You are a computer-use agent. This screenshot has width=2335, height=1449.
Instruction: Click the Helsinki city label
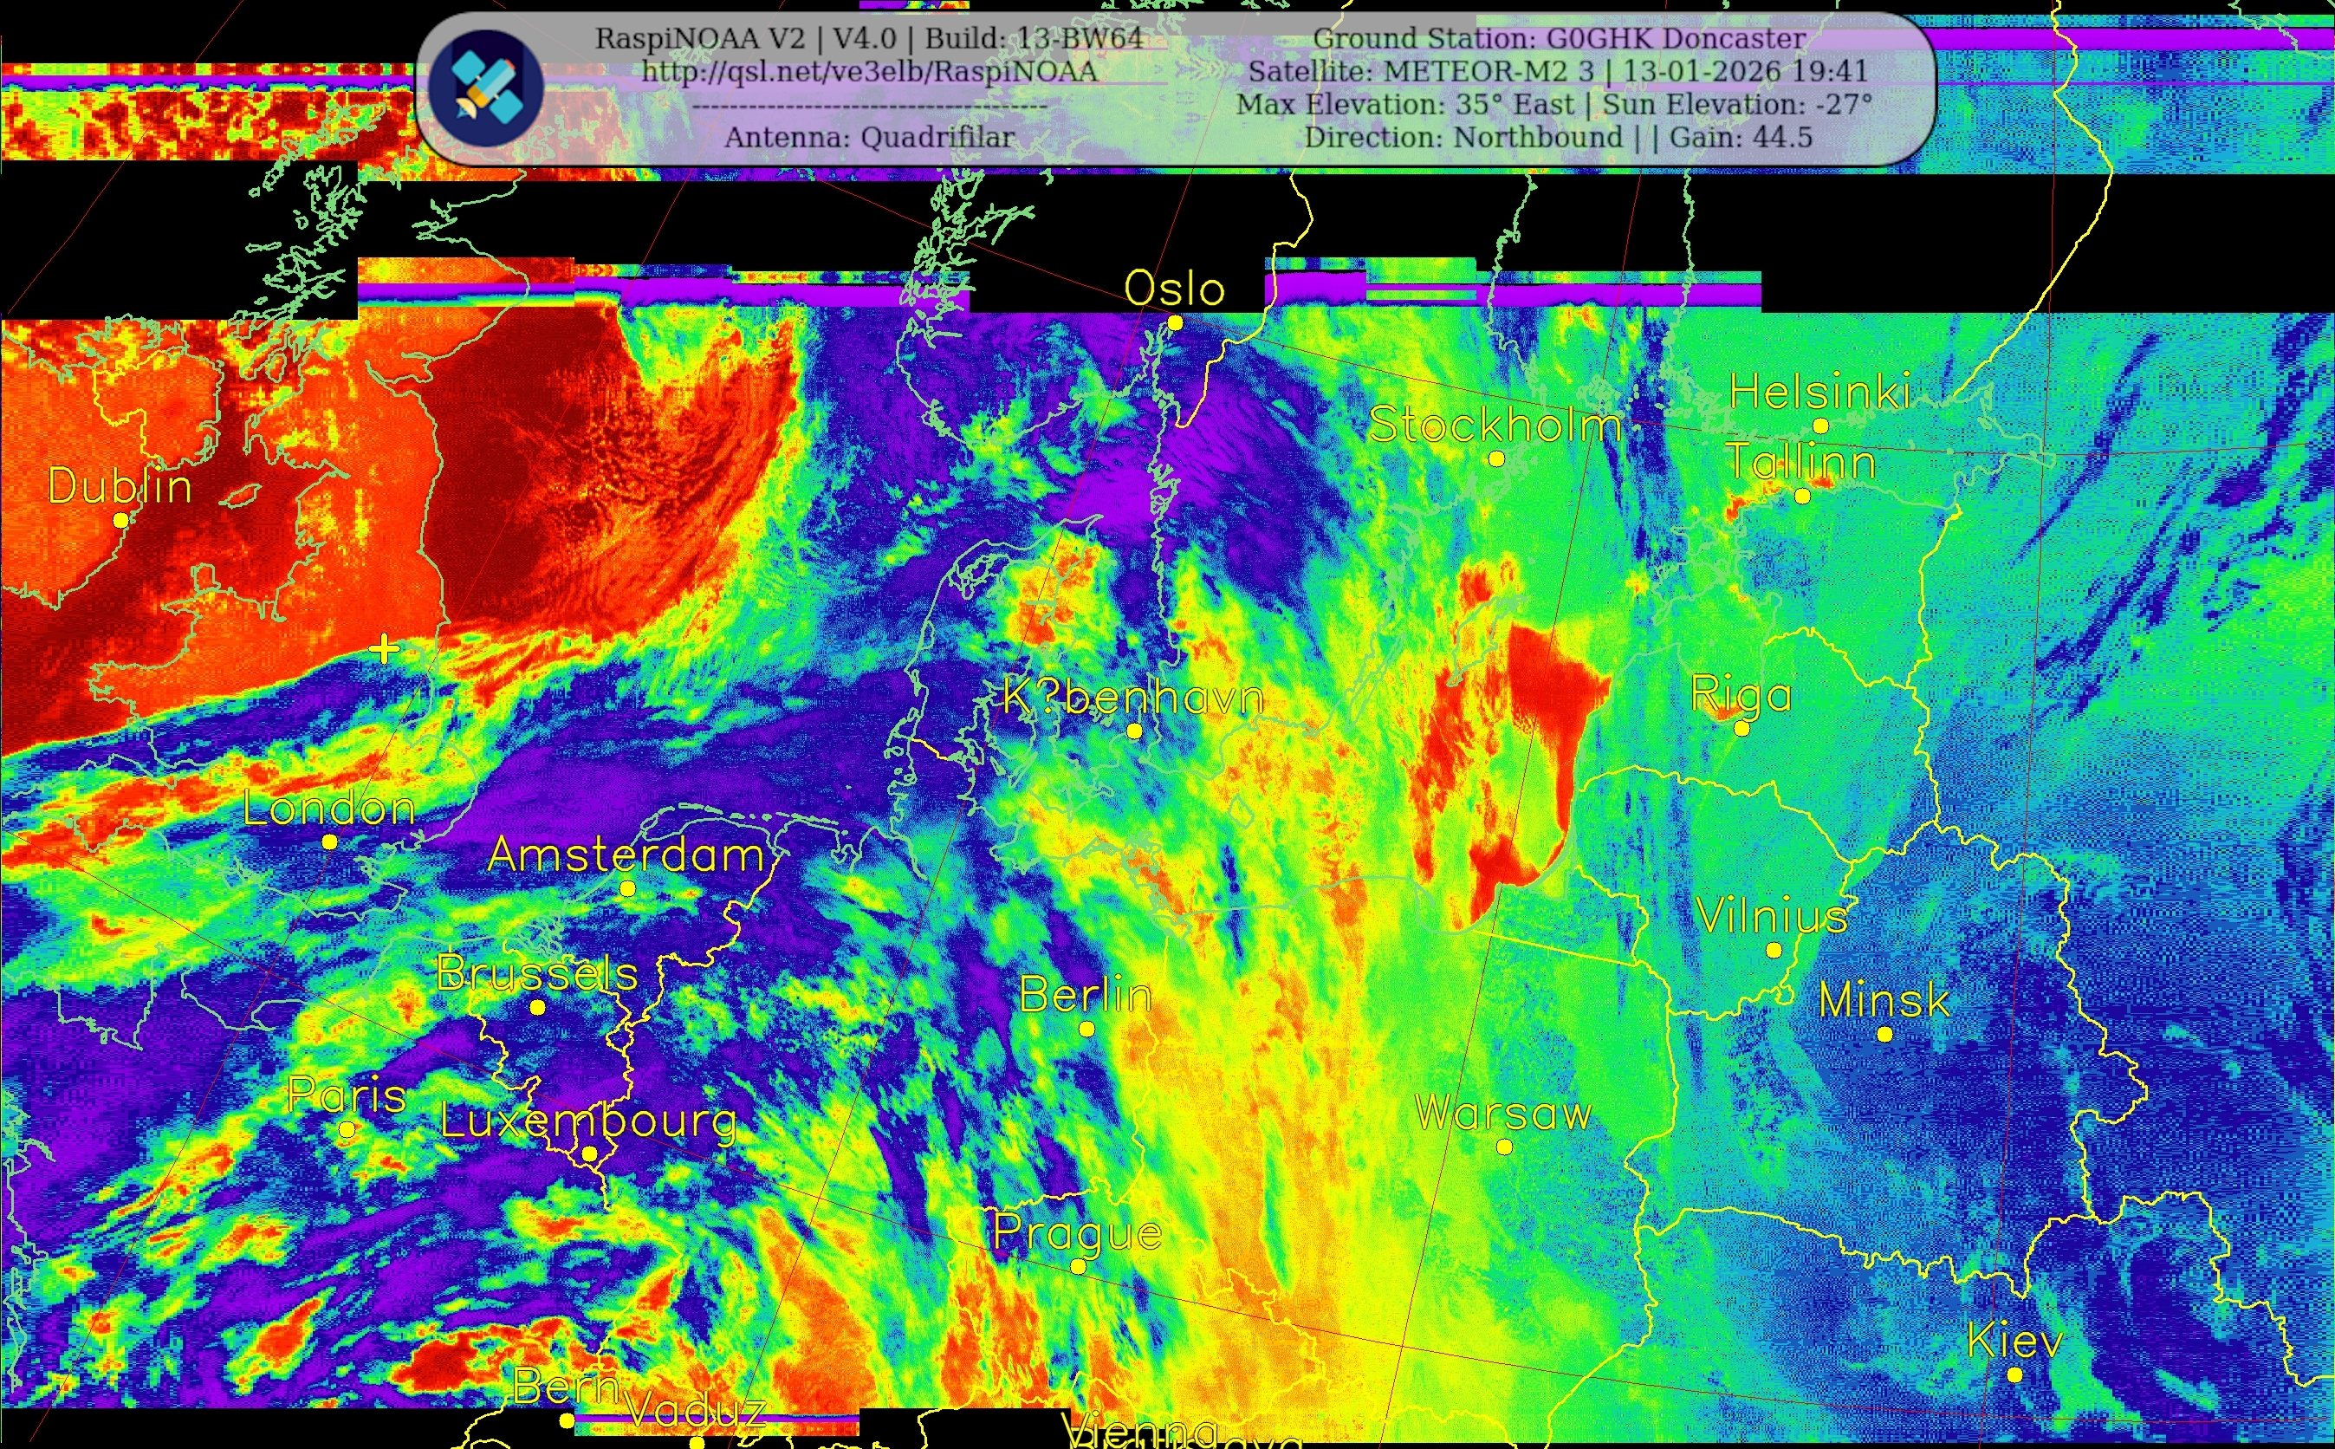pos(1819,392)
